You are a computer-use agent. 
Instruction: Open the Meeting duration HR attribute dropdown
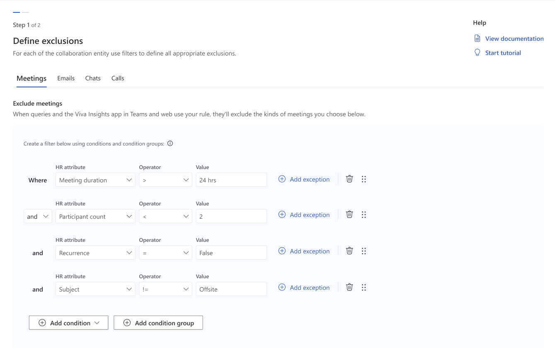[95, 180]
